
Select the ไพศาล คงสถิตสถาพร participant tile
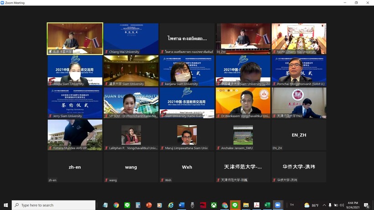[x=187, y=39]
